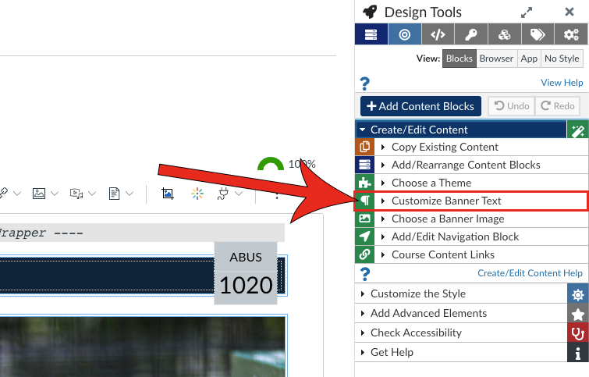Expand Check Accessibility section
The width and height of the screenshot is (589, 377).
click(x=460, y=333)
